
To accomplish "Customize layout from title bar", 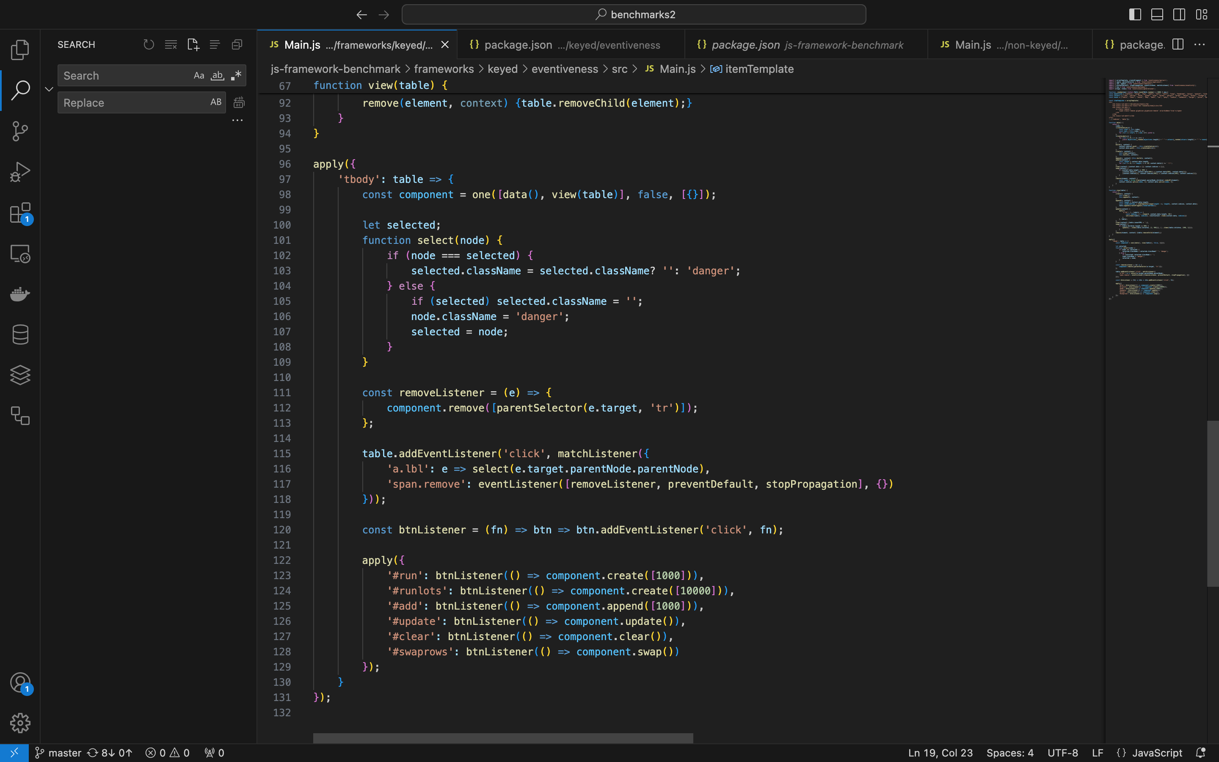I will click(x=1201, y=15).
